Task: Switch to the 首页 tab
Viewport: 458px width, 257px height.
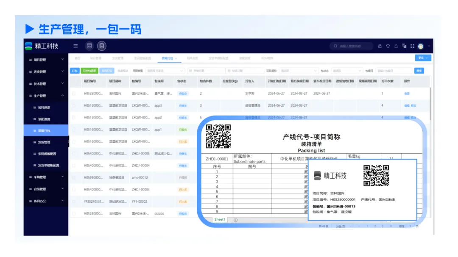Action: pyautogui.click(x=78, y=58)
